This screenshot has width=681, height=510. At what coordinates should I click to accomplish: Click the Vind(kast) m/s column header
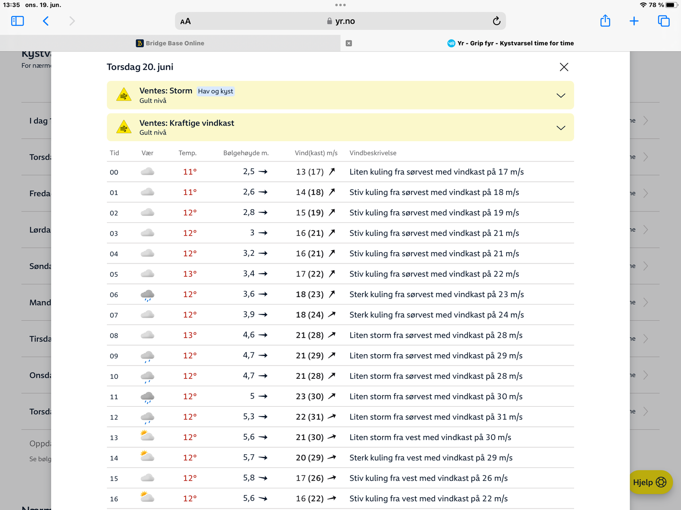click(316, 153)
